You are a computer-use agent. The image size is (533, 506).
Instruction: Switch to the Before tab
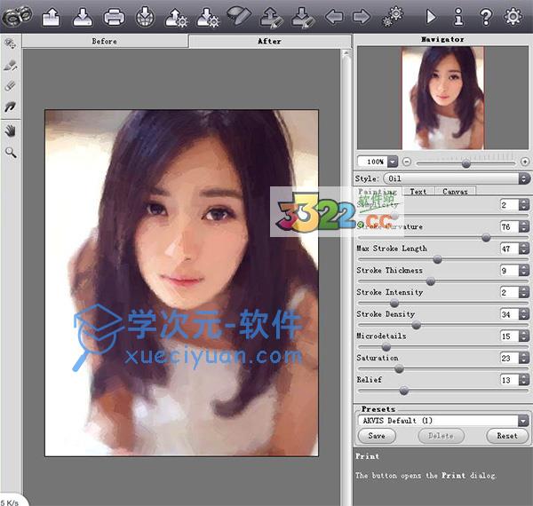(x=105, y=41)
